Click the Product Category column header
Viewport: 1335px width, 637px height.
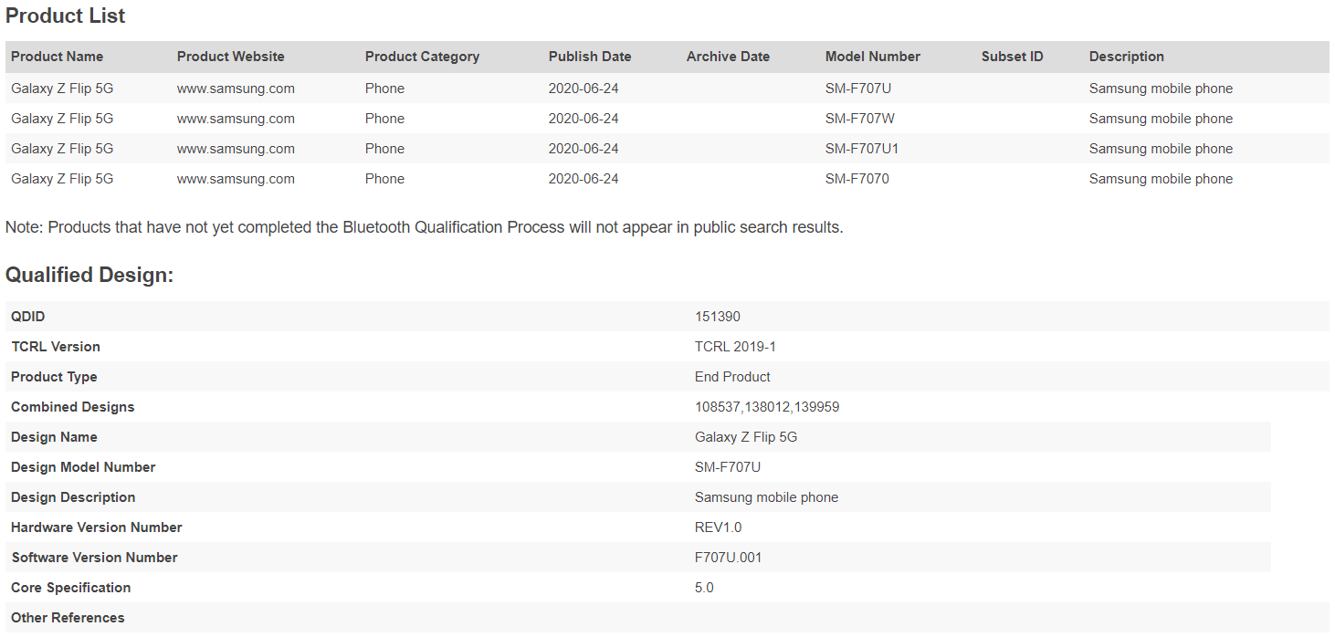point(422,57)
